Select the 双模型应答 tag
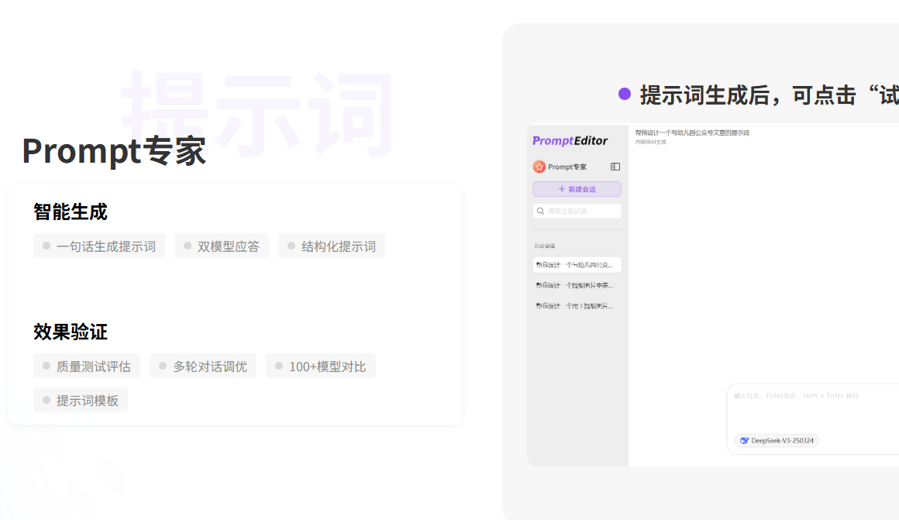Image resolution: width=899 pixels, height=520 pixels. pos(222,246)
